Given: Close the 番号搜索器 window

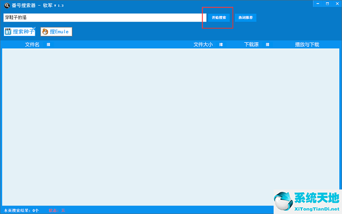Looking at the screenshot, I should click(337, 4).
